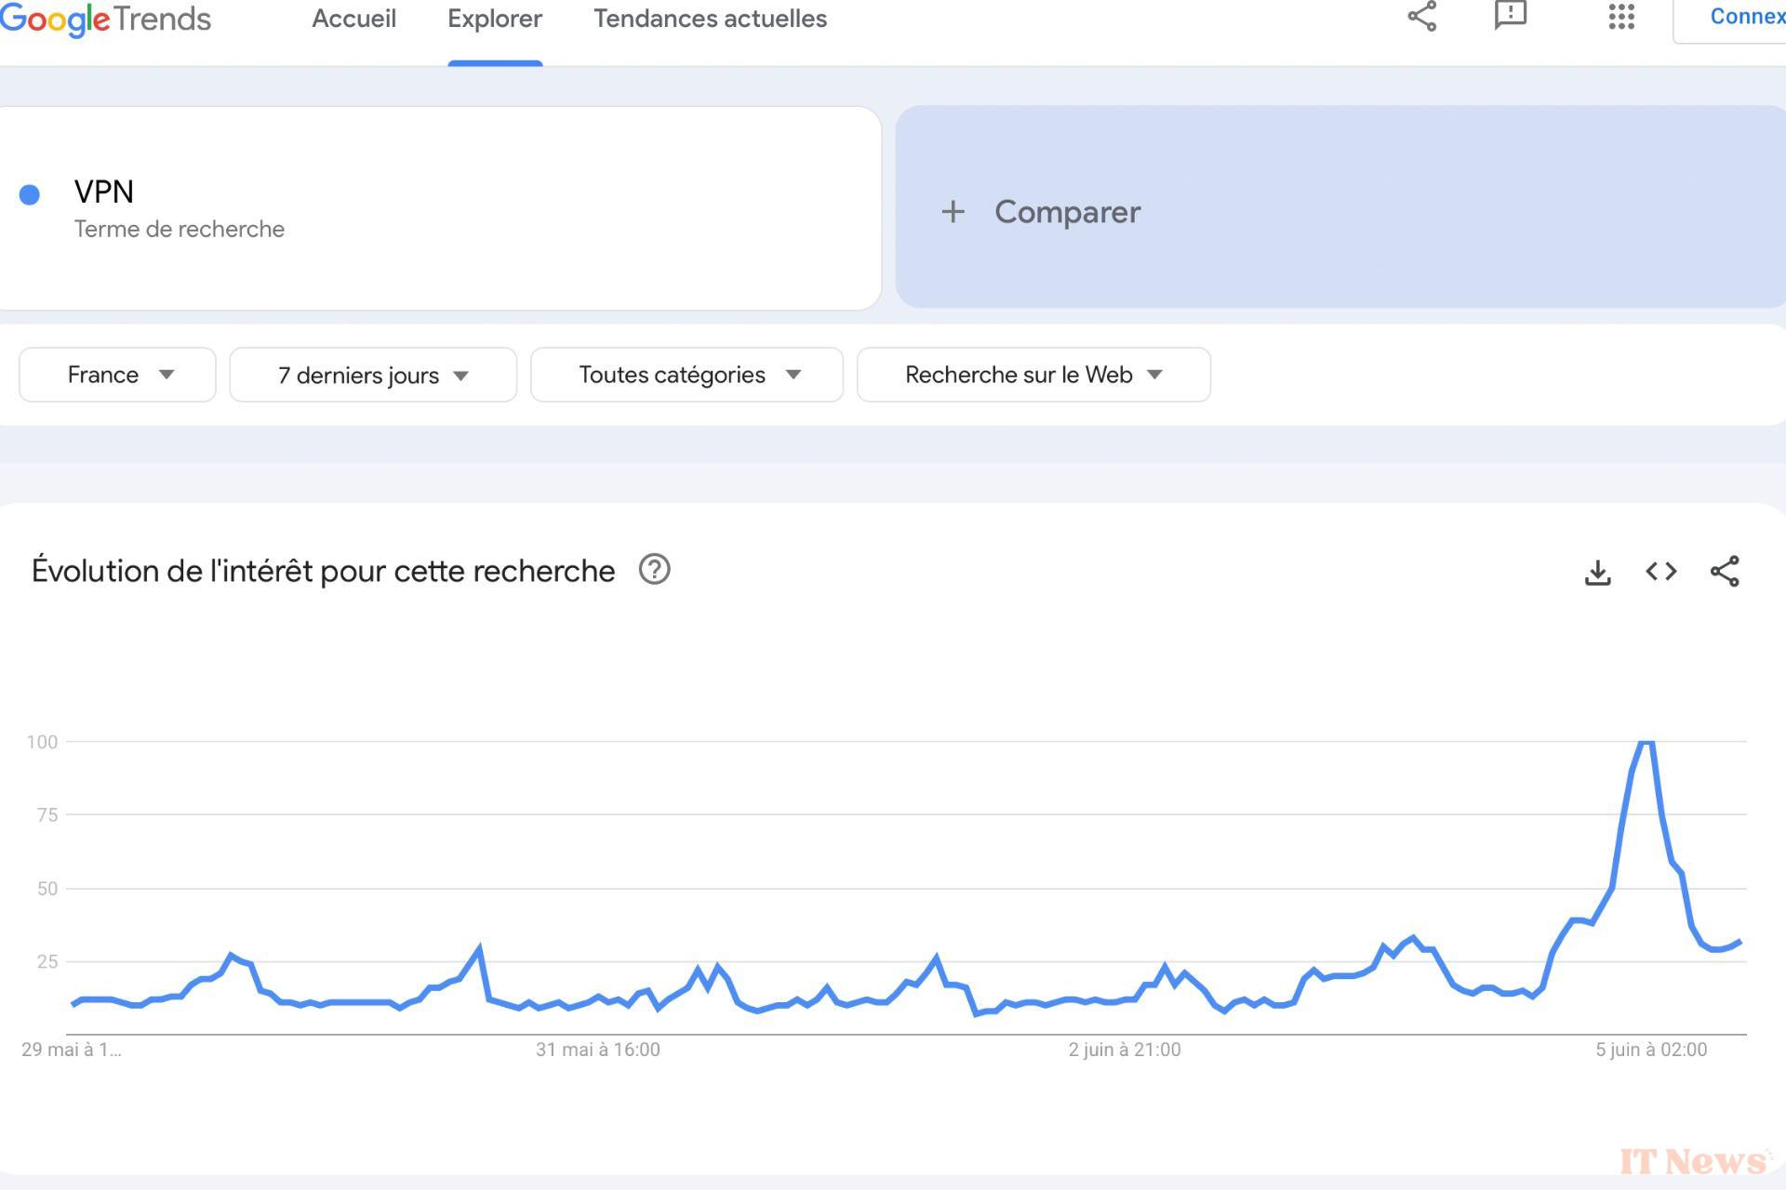Click the embed code icon

[1661, 572]
